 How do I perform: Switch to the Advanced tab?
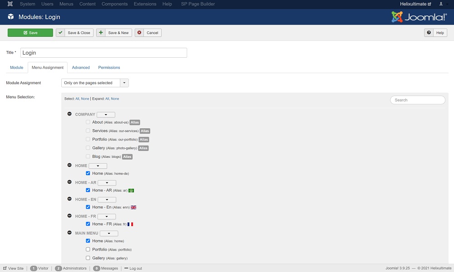pyautogui.click(x=81, y=67)
